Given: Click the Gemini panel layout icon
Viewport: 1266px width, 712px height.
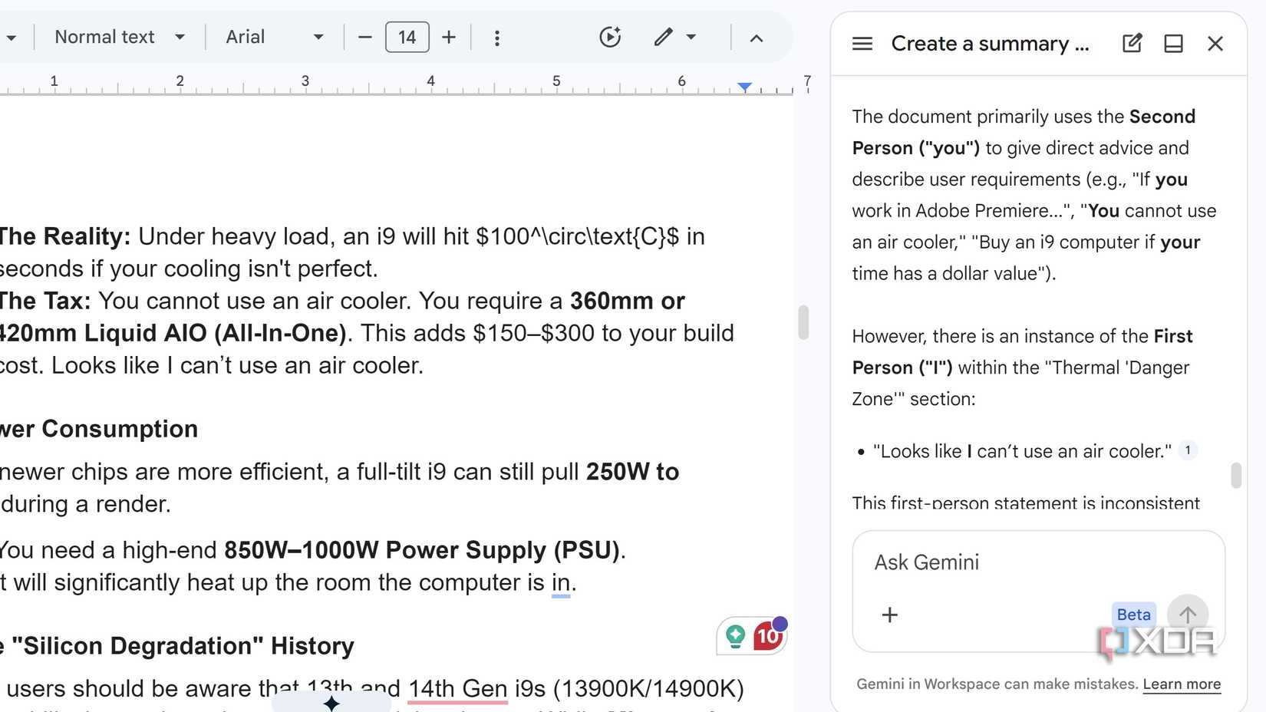Looking at the screenshot, I should tap(1174, 44).
